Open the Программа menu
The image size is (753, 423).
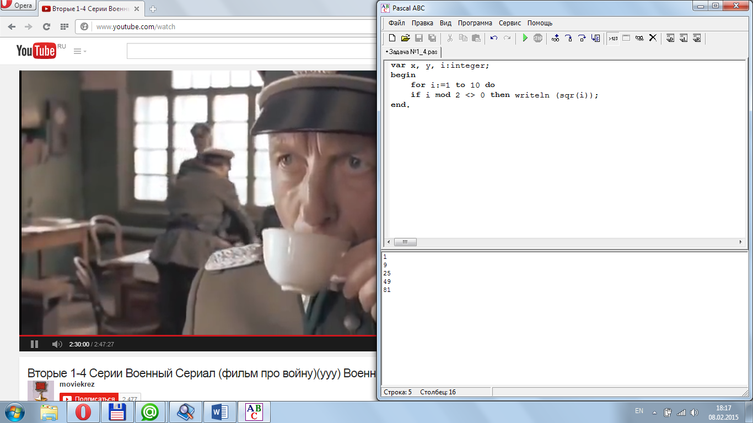coord(475,23)
